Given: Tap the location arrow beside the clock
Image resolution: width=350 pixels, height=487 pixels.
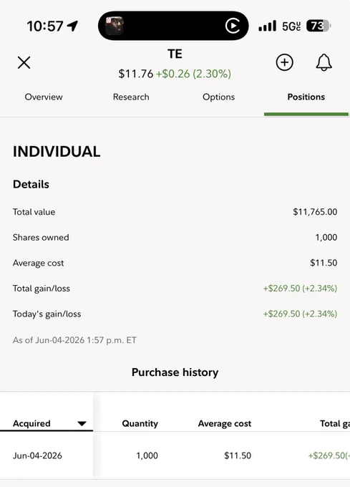Looking at the screenshot, I should (72, 26).
